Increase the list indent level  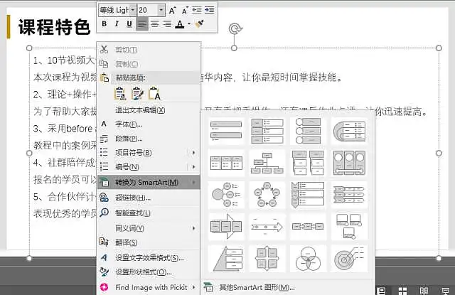(209, 10)
